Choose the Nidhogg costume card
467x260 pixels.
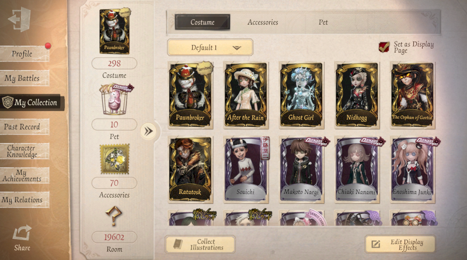pos(357,95)
